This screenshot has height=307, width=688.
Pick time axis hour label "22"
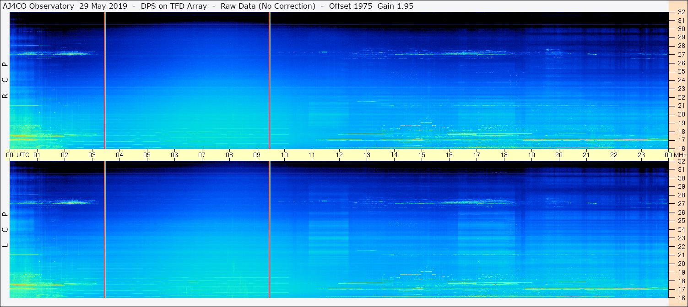click(614, 155)
